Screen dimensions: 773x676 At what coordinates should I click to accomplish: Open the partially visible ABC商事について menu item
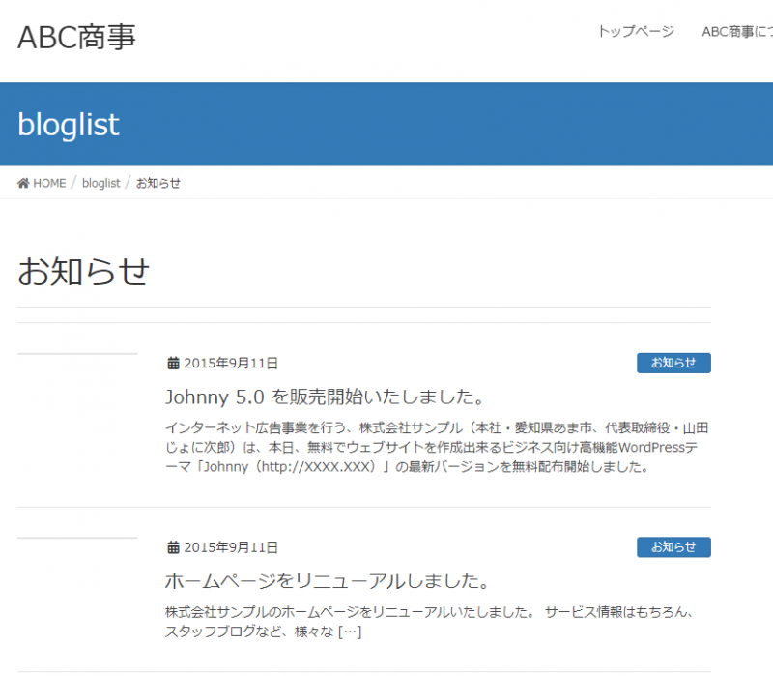(738, 32)
